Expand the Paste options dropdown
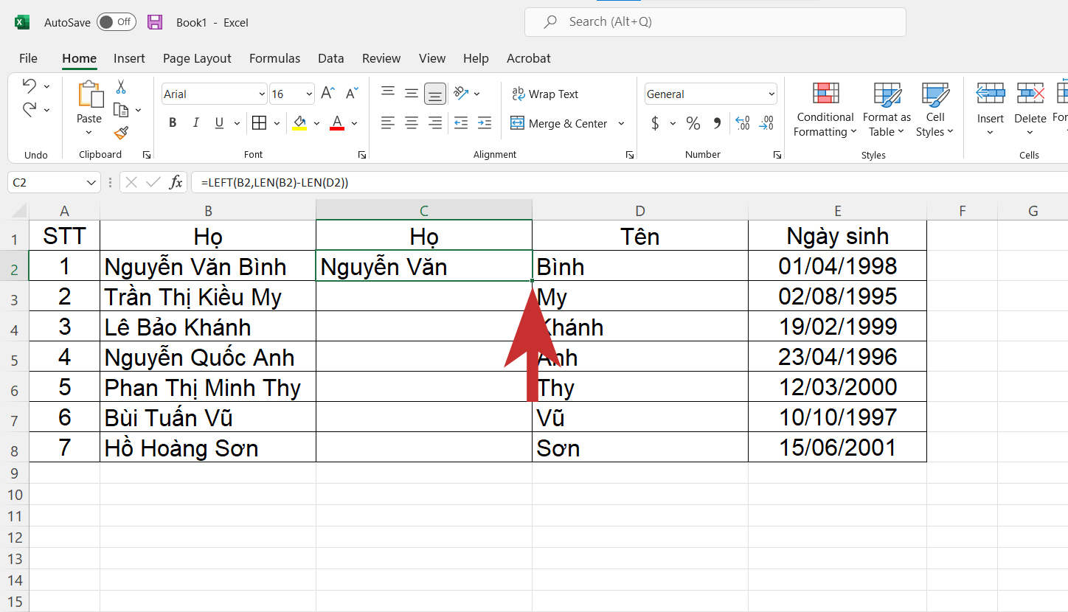The width and height of the screenshot is (1068, 612). [89, 133]
